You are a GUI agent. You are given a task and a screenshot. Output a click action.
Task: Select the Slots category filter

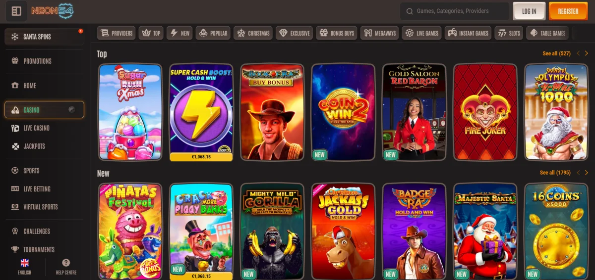point(509,33)
